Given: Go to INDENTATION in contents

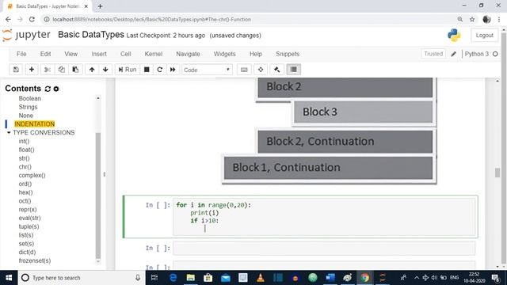Looking at the screenshot, I should tap(35, 124).
